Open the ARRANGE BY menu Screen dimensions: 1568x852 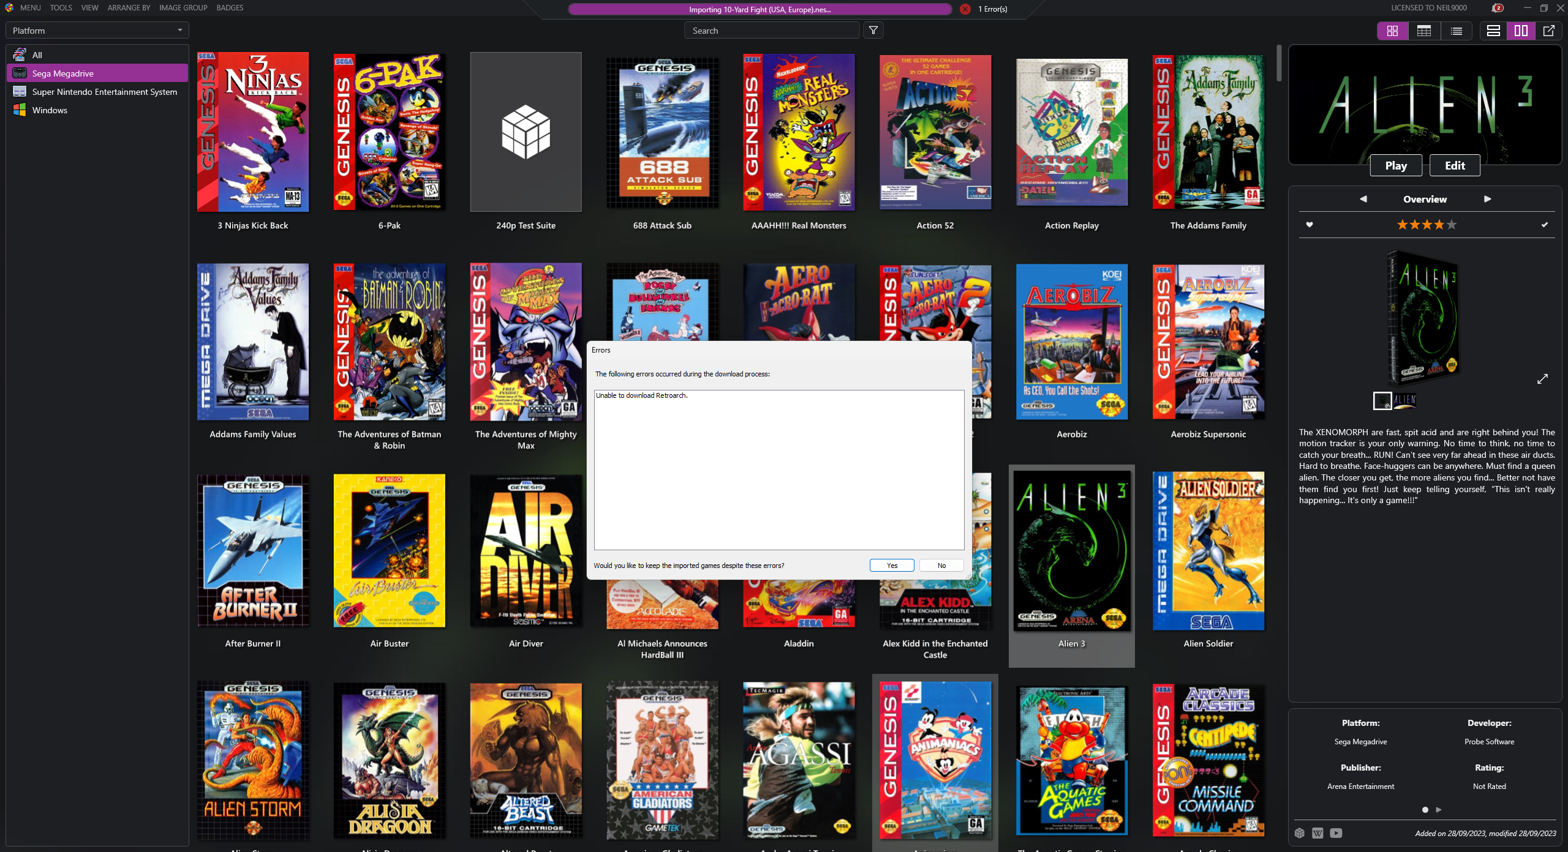129,8
